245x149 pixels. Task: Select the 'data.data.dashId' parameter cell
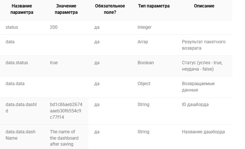(x=21, y=108)
